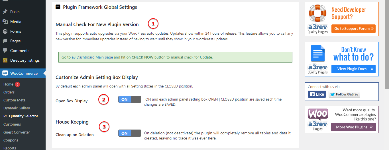Click the Go to Support Forum button
This screenshot has height=150, width=389.
coord(353,29)
